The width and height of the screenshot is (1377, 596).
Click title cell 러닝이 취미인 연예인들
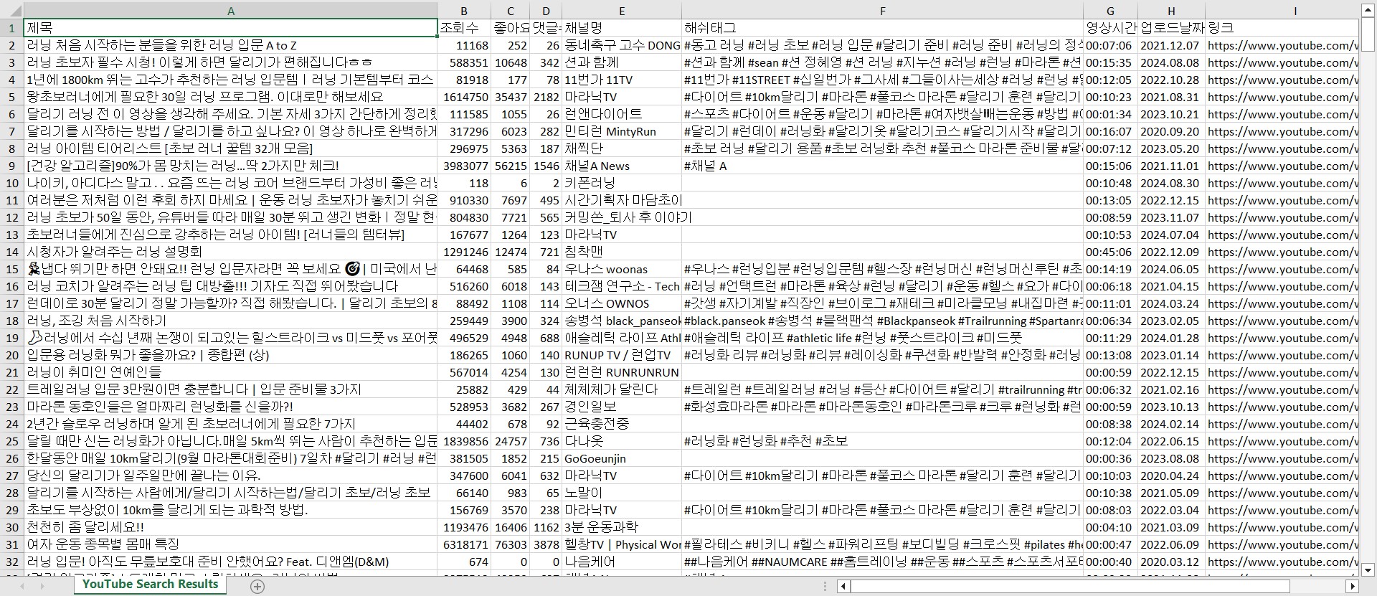[230, 372]
